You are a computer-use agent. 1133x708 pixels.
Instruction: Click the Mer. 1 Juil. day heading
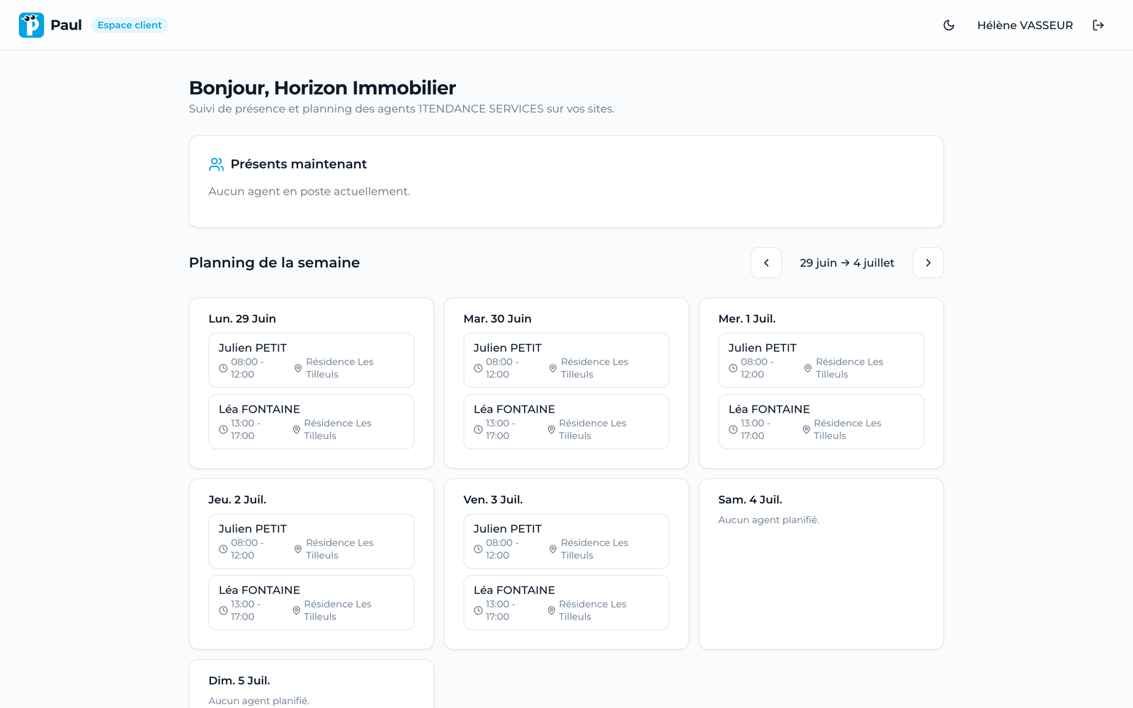click(x=747, y=319)
